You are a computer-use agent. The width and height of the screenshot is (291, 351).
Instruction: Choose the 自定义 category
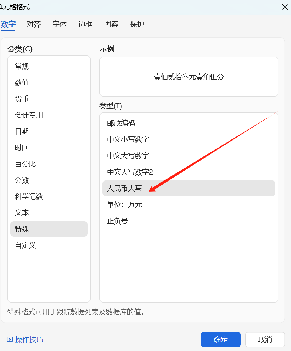point(26,245)
